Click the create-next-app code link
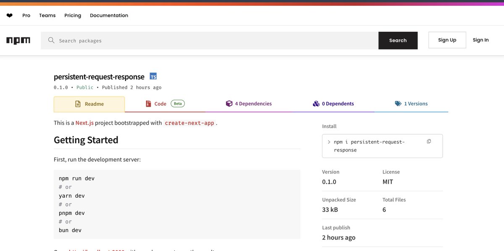504x251 pixels. point(189,123)
